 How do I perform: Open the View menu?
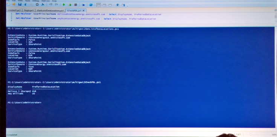point(20,1)
